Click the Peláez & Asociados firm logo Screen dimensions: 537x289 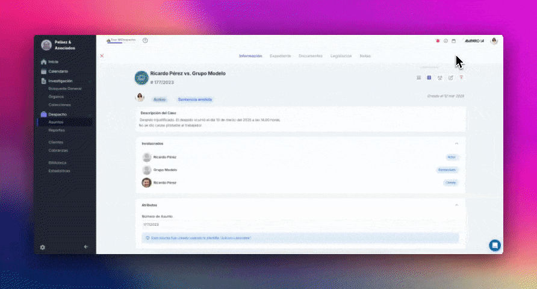pyautogui.click(x=46, y=45)
